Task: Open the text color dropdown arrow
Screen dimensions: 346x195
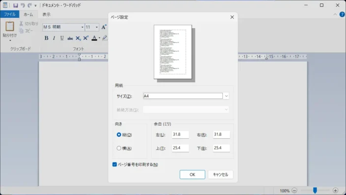Action: pyautogui.click(x=99, y=38)
